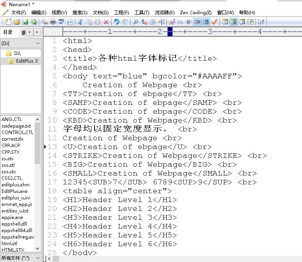302x262 pixels.
Task: Click the Save floppy disk icon
Action: tap(25, 22)
